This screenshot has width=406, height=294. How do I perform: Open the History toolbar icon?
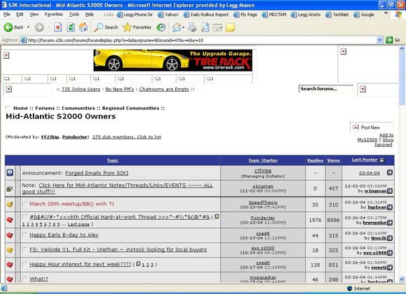click(x=161, y=27)
